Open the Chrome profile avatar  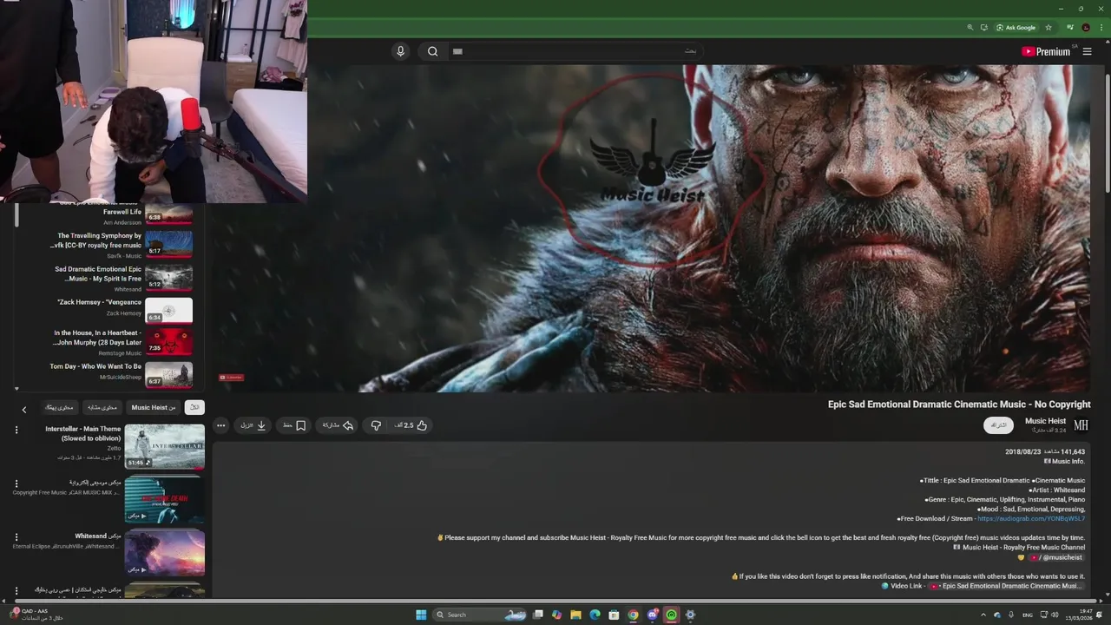(x=1085, y=28)
